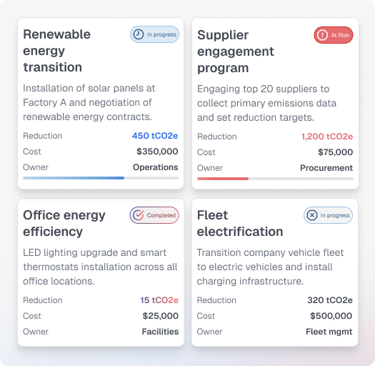Open the Renewable energy transition title
Viewport: 375px width, 366px height.
[x=57, y=51]
